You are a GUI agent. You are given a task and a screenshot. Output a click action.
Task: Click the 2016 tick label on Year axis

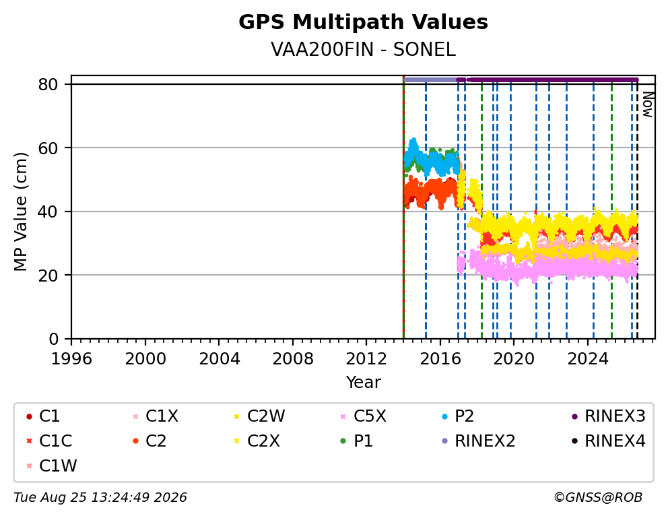click(440, 359)
